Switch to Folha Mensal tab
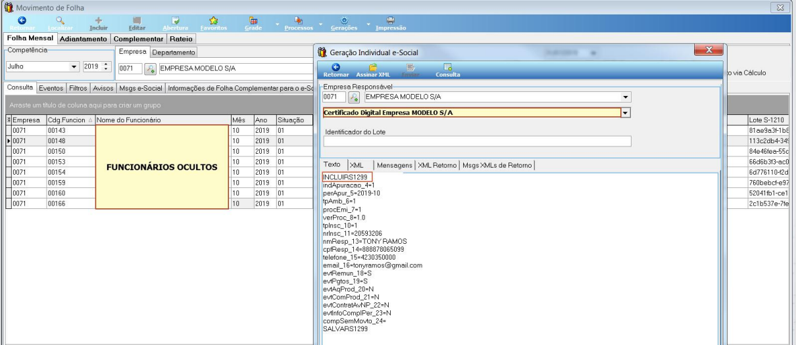Screen dimensions: 796x345 [x=30, y=39]
